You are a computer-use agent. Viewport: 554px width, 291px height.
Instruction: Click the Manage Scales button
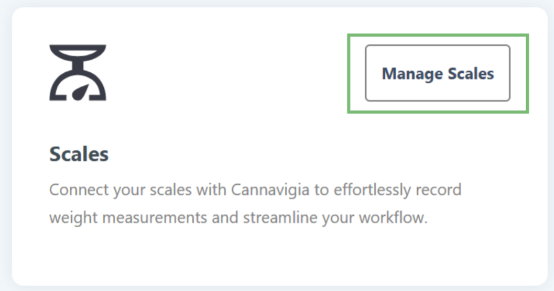click(x=438, y=73)
